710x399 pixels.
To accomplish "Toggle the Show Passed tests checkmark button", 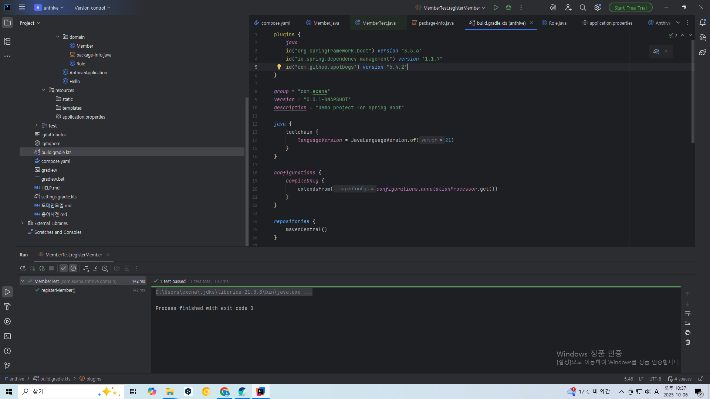I will [64, 269].
